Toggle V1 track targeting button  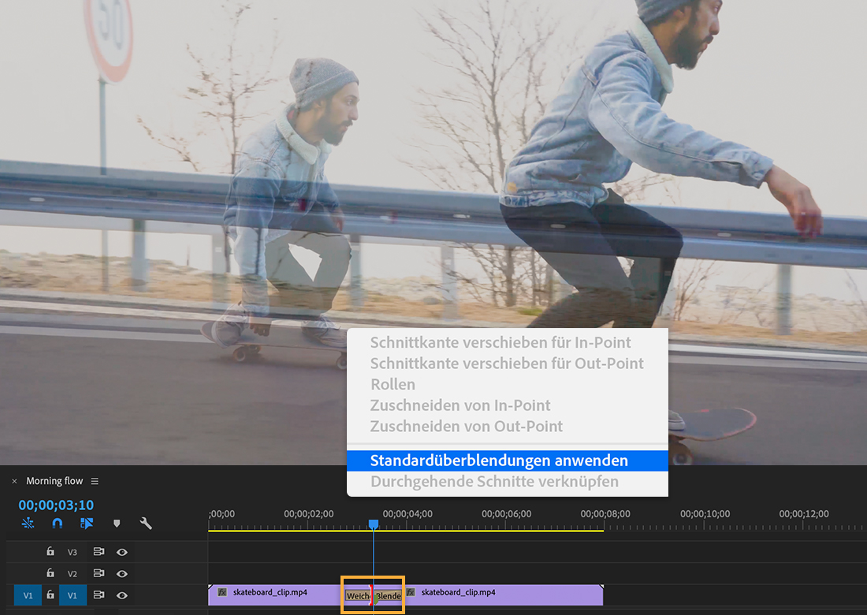(73, 595)
